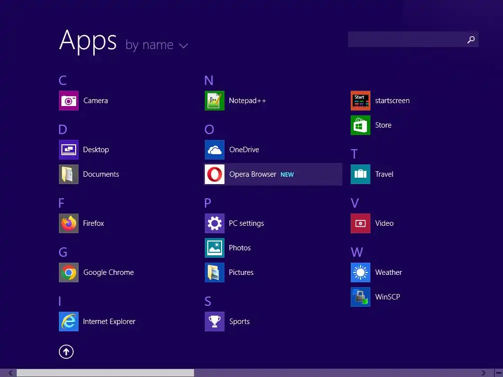Jump to letter C group header
503x377 pixels.
pos(62,81)
